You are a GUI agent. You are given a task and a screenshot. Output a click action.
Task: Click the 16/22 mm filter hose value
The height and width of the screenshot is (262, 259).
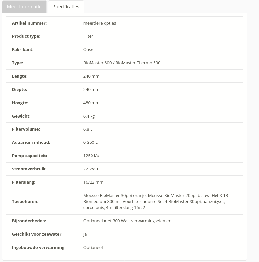(x=93, y=182)
